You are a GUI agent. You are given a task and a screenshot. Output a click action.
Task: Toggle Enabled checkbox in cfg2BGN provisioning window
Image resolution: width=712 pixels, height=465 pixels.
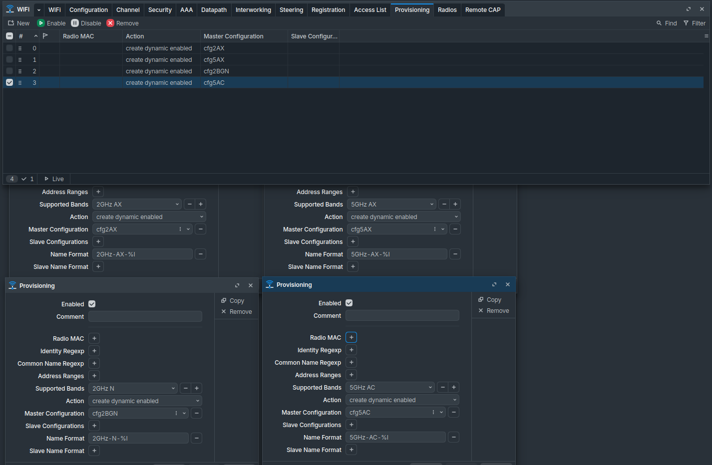pyautogui.click(x=92, y=304)
